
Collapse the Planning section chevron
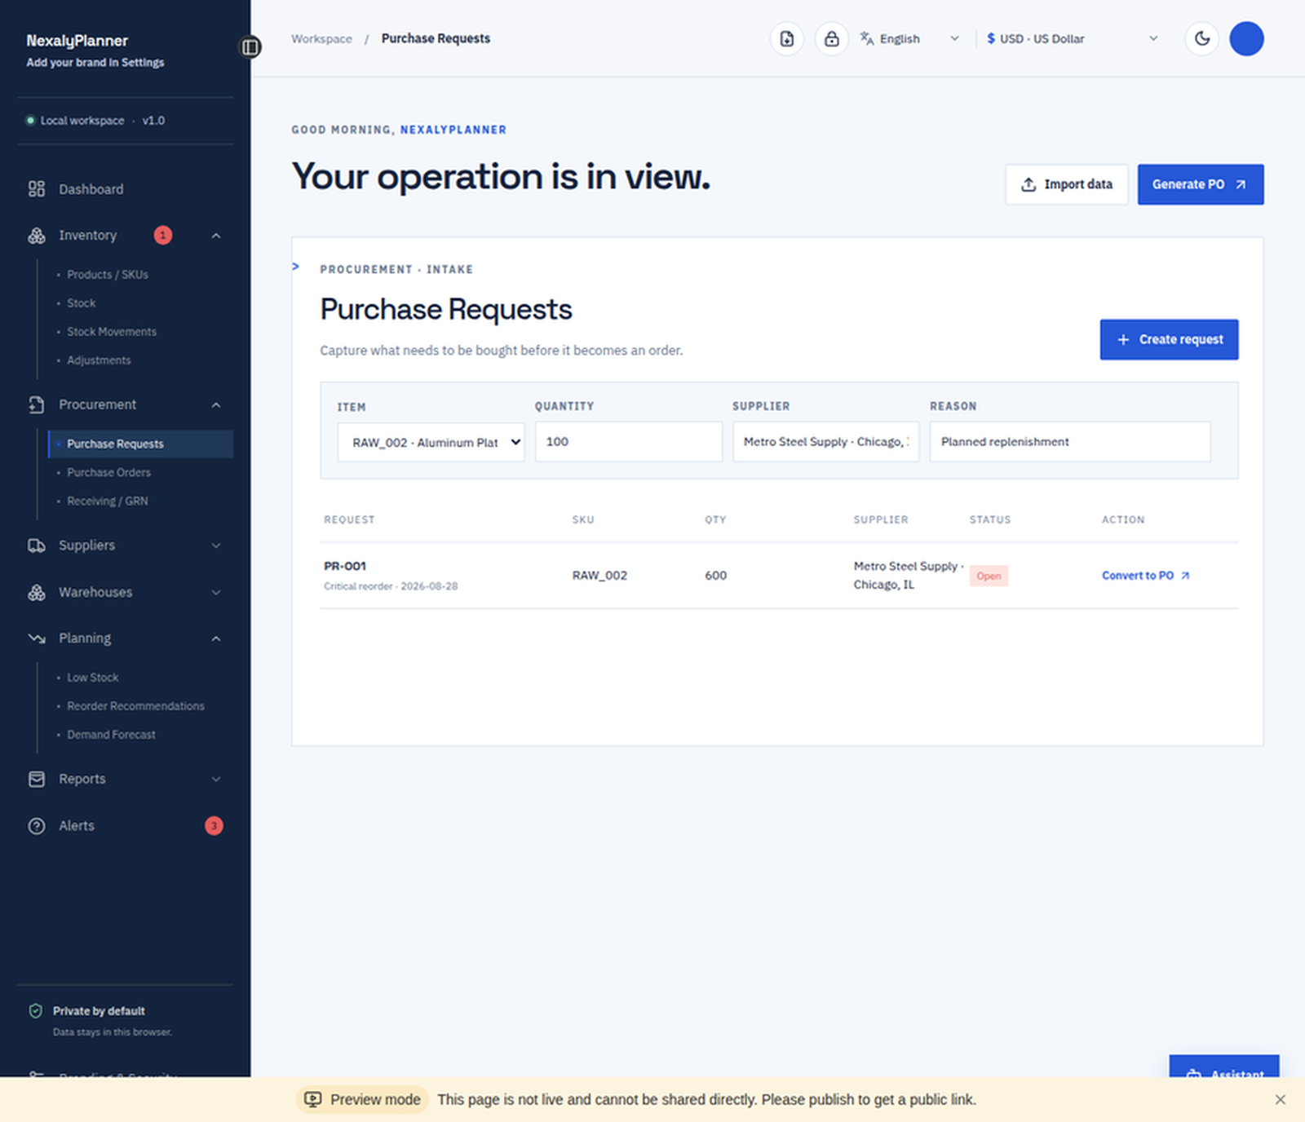(x=216, y=638)
